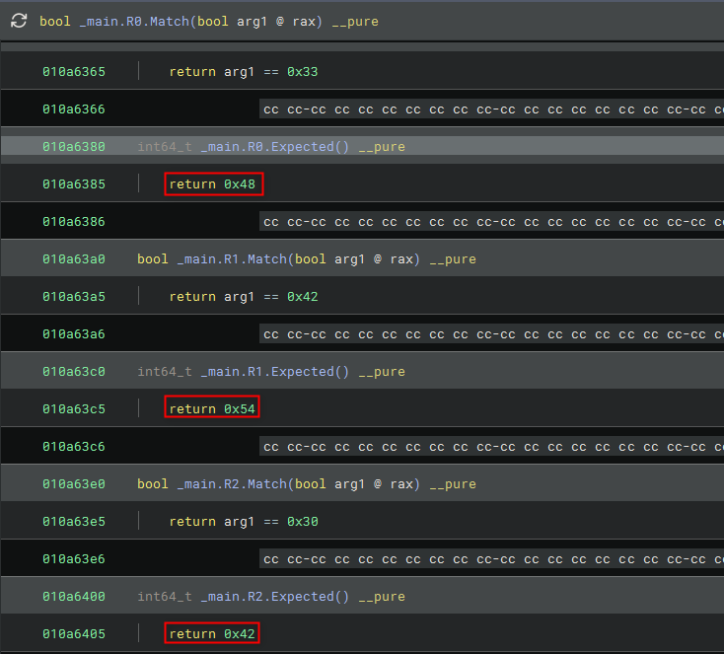
Task: Click highlighted return 0x54 statement
Action: point(213,409)
